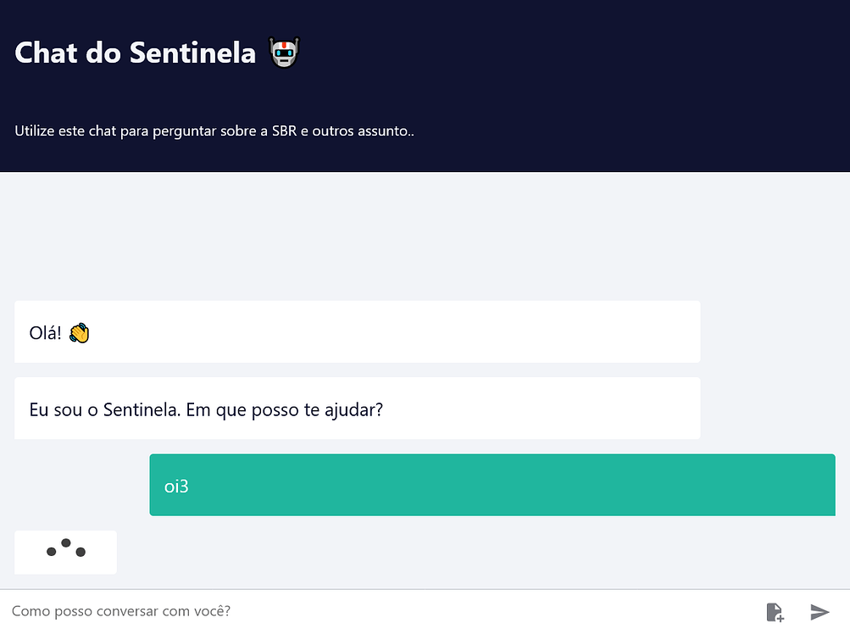
Task: Click the typing indicator dots bubble
Action: click(x=65, y=552)
